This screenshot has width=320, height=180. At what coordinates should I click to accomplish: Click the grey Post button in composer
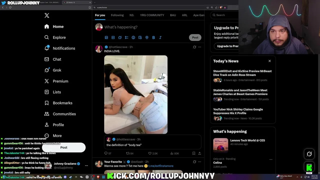195,37
